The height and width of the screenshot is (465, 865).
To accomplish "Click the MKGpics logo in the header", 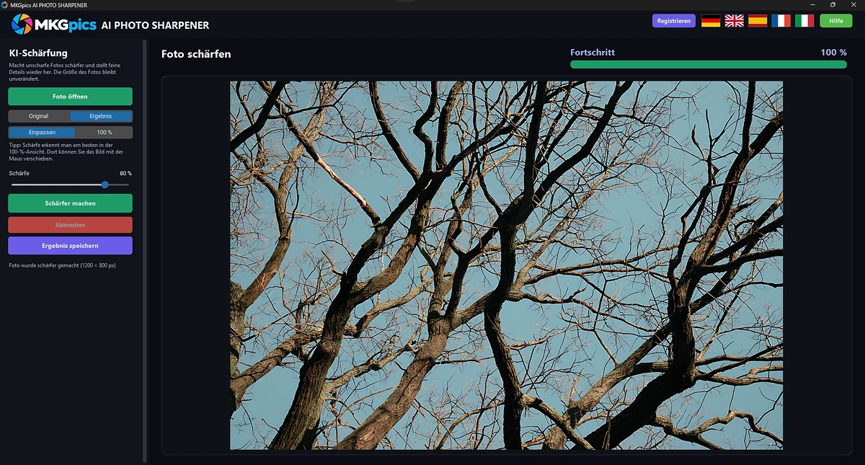I will click(x=54, y=25).
